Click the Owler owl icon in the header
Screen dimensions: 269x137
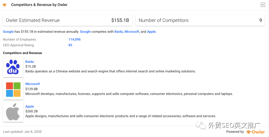[x=5, y=5]
